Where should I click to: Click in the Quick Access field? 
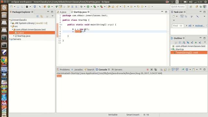(178, 6)
